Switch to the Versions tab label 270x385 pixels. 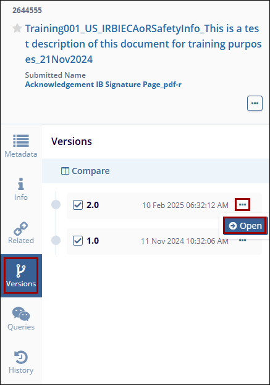click(x=21, y=284)
